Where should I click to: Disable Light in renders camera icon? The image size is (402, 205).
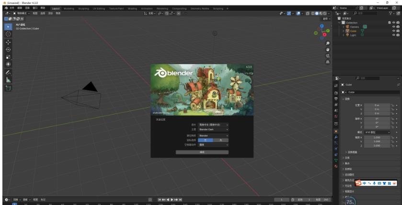[398, 35]
